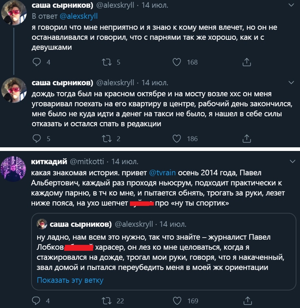Like the tweet showing 186 likes
The image size is (300, 308).
[x=177, y=139]
